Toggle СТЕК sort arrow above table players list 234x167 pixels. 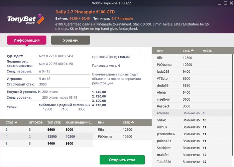132,123
